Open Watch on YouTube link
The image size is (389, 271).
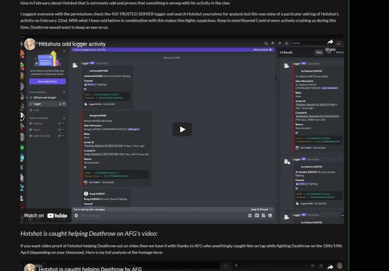coord(45,215)
